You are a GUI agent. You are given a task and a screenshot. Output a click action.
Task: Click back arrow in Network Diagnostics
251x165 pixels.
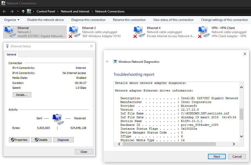(x=107, y=62)
